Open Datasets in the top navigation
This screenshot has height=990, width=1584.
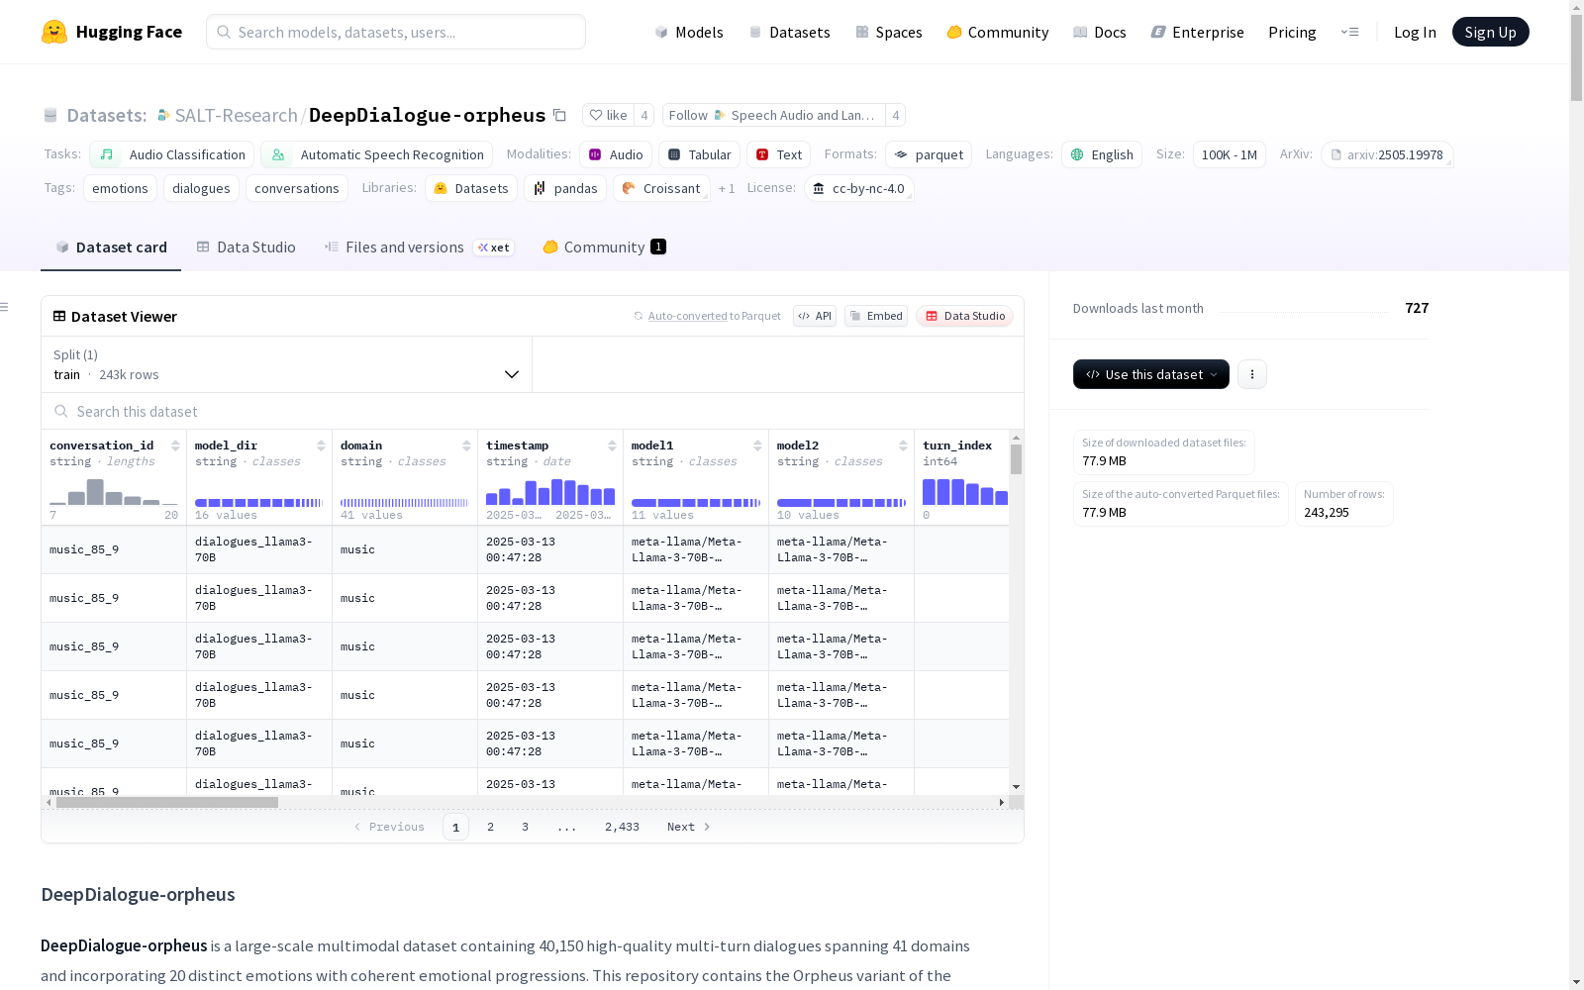coord(789,32)
